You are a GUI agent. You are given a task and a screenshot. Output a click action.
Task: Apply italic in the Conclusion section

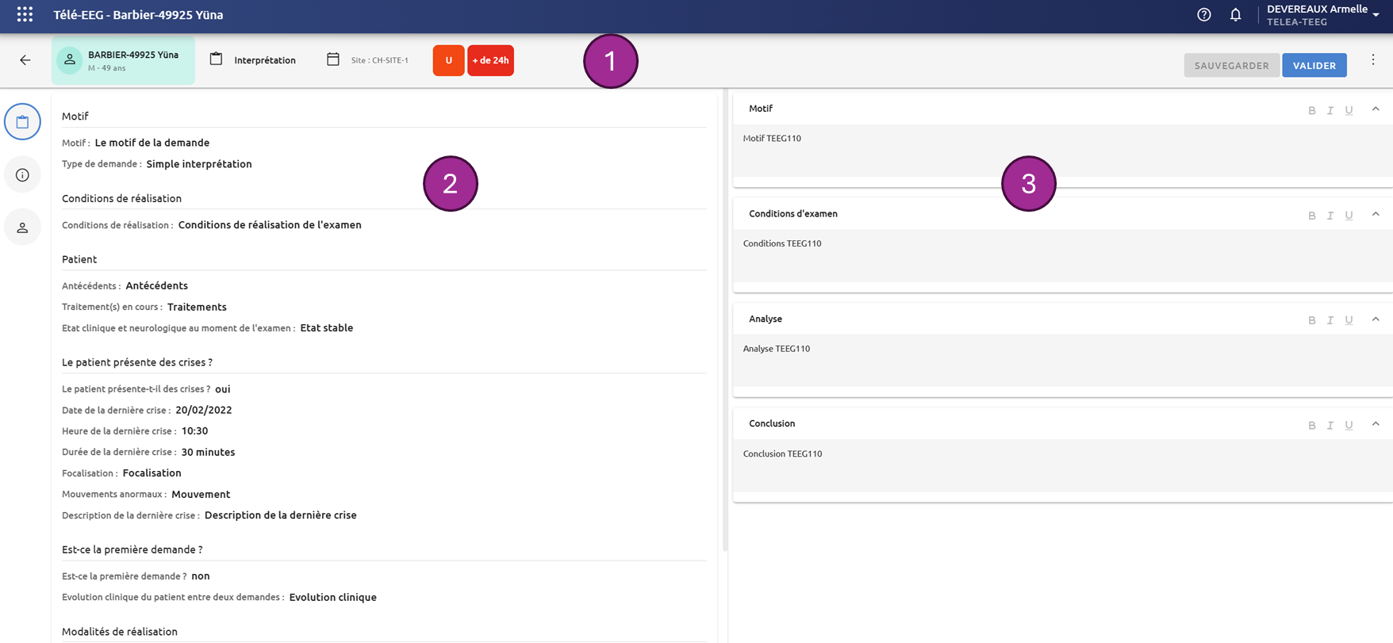(x=1330, y=426)
